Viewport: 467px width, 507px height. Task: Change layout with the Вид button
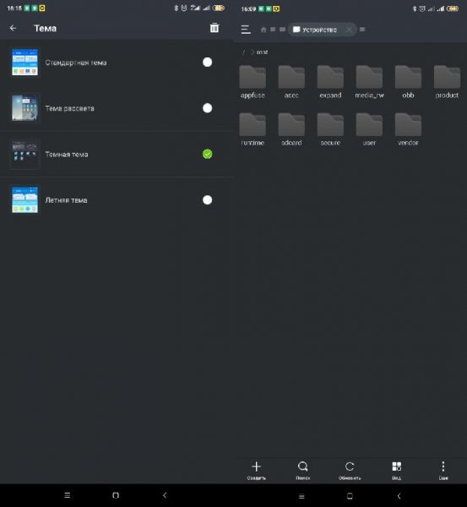(397, 470)
